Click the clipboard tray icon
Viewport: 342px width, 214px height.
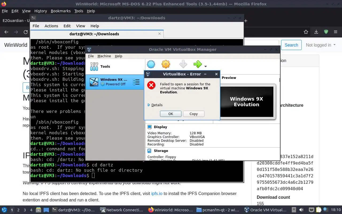pyautogui.click(x=318, y=210)
